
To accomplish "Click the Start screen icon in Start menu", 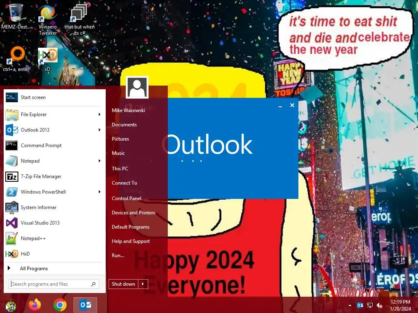I will coord(12,97).
